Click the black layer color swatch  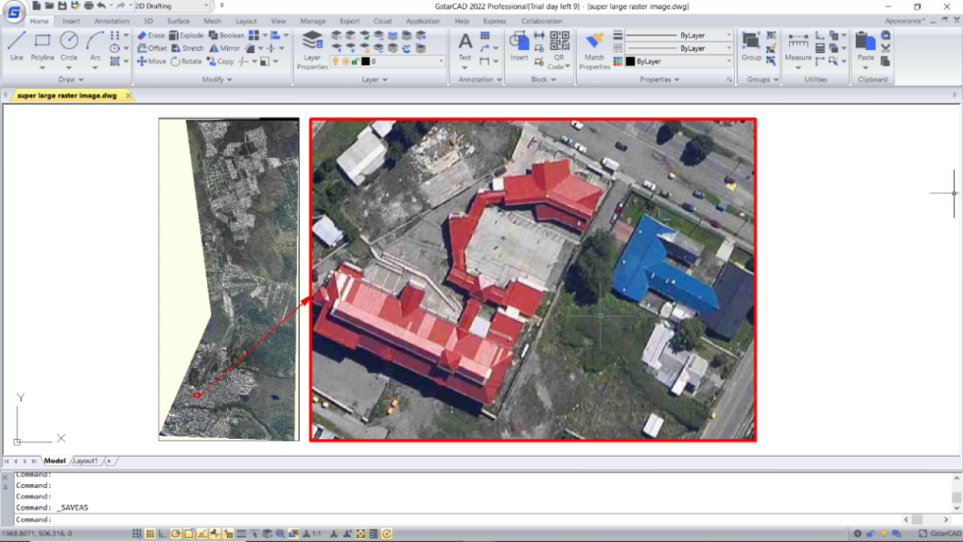pos(366,62)
